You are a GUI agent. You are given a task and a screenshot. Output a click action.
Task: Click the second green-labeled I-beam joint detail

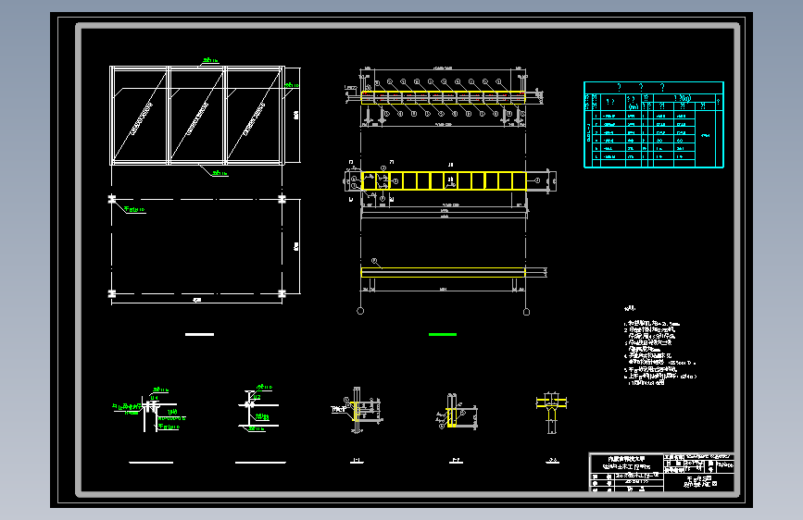258,408
